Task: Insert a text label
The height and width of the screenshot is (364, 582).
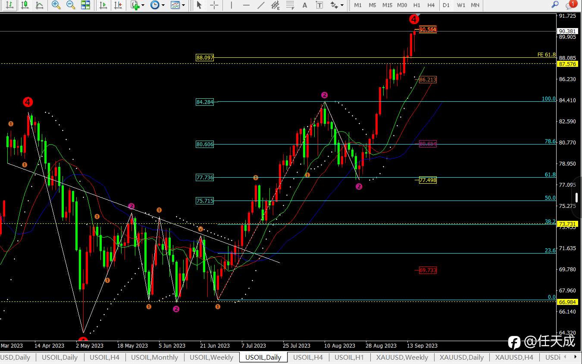Action: click(x=319, y=5)
